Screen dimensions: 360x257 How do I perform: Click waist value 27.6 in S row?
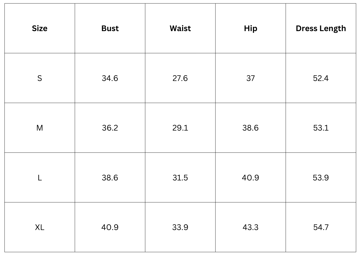coord(180,78)
